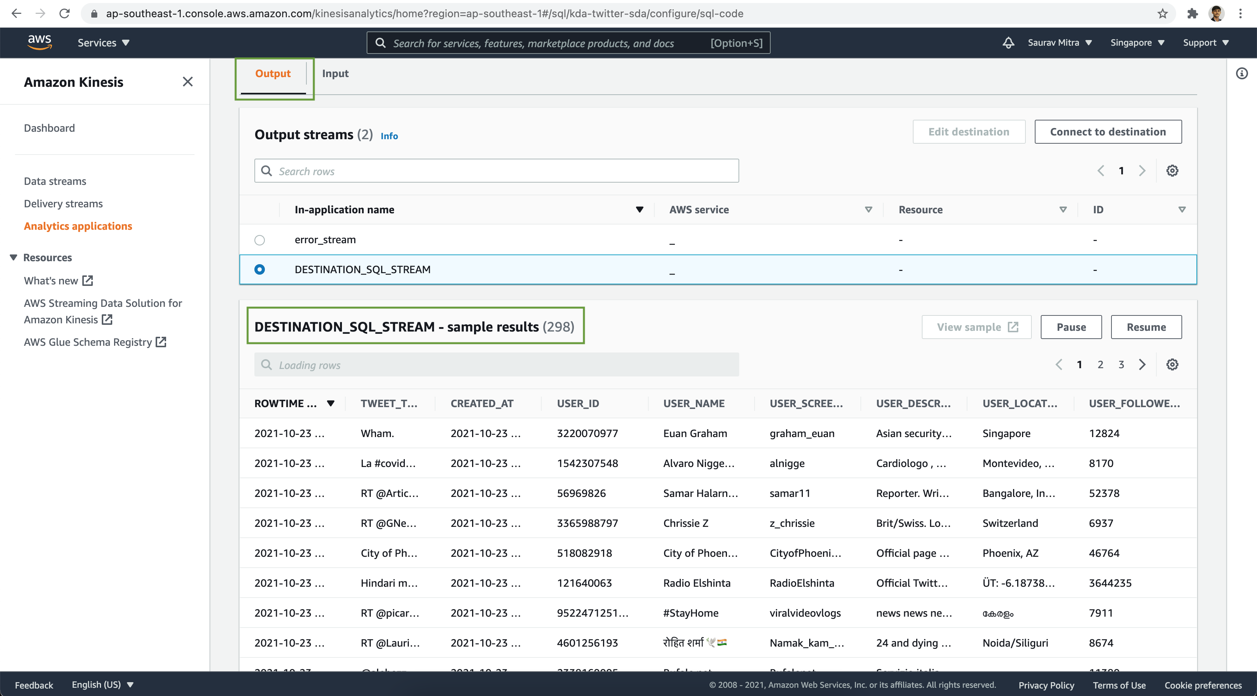1257x696 pixels.
Task: Pause the sample results stream
Action: pos(1071,327)
